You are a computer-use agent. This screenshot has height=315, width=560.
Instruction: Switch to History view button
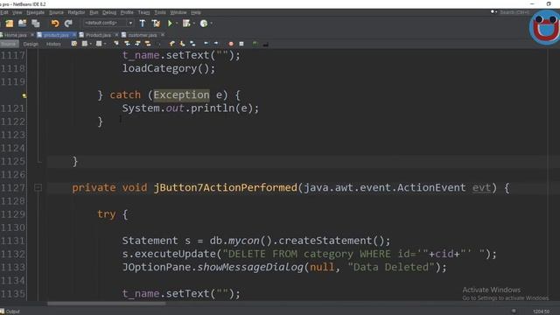click(x=53, y=44)
